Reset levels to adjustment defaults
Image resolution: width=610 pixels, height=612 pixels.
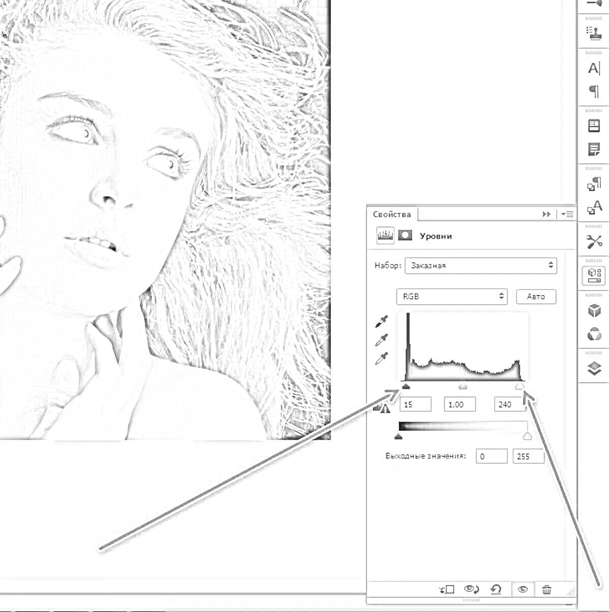point(496,590)
